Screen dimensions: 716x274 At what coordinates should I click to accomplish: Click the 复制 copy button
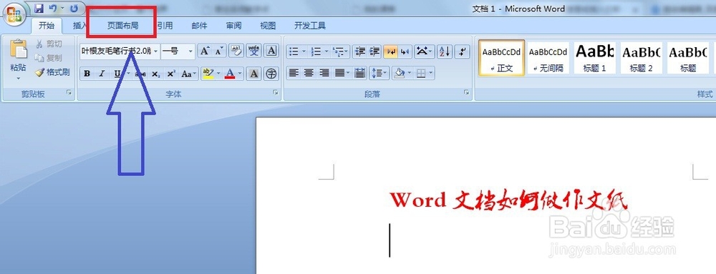coord(49,58)
